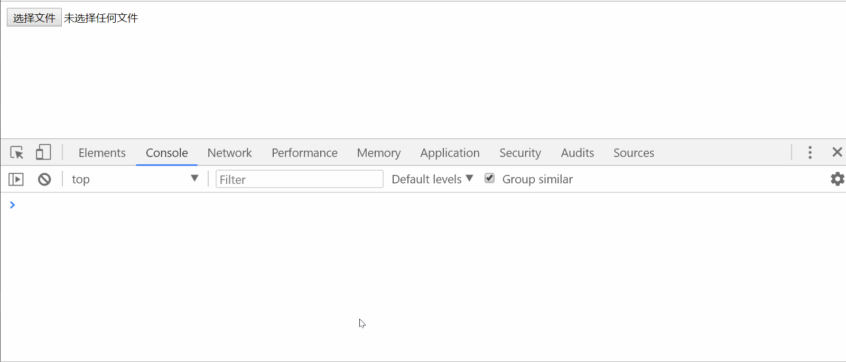Switch to the Elements tab
This screenshot has width=846, height=362.
tap(102, 153)
